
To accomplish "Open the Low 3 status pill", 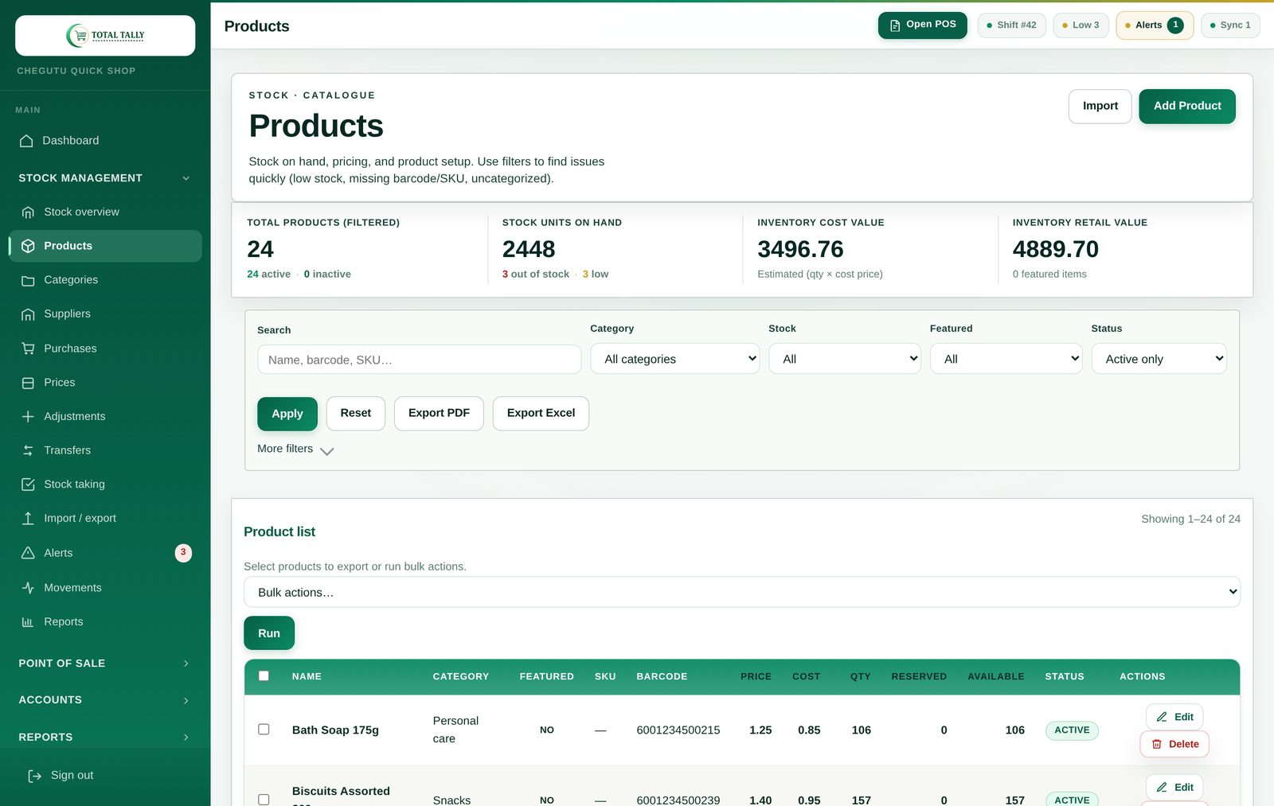I will pyautogui.click(x=1081, y=25).
